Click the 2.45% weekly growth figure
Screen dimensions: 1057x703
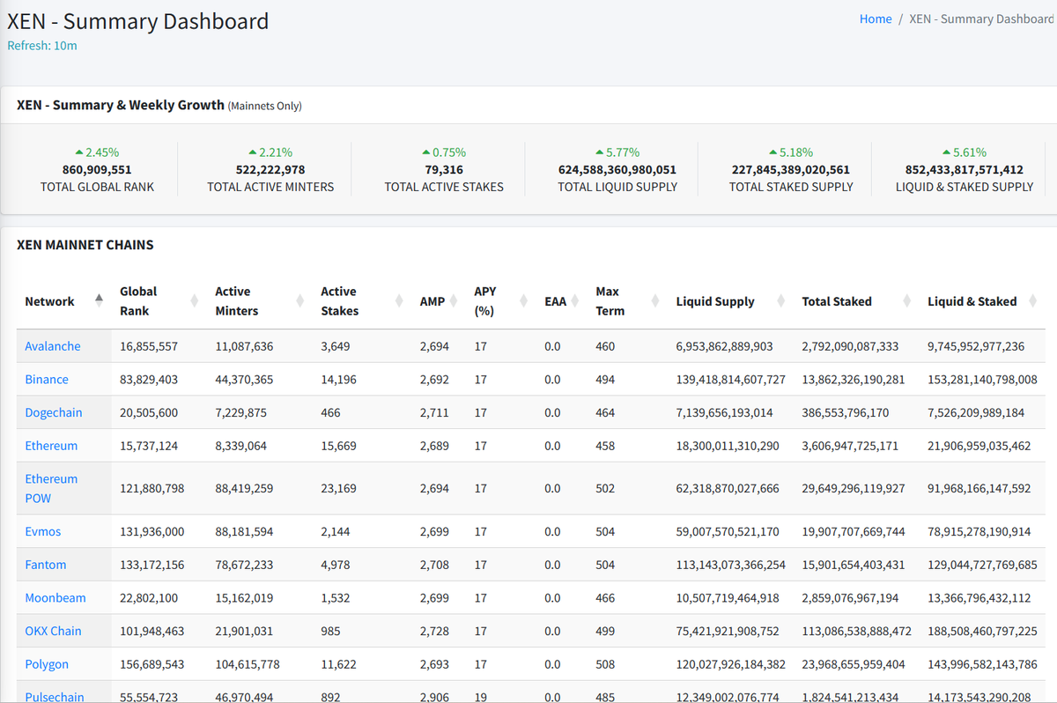[x=97, y=152]
